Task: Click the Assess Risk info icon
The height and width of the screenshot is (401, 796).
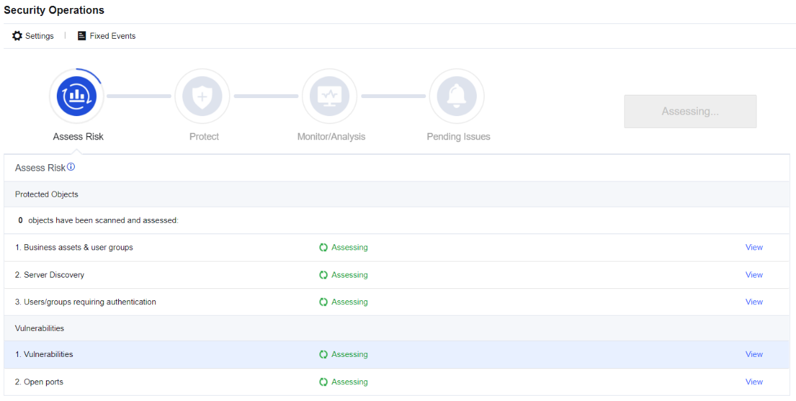Action: (71, 167)
